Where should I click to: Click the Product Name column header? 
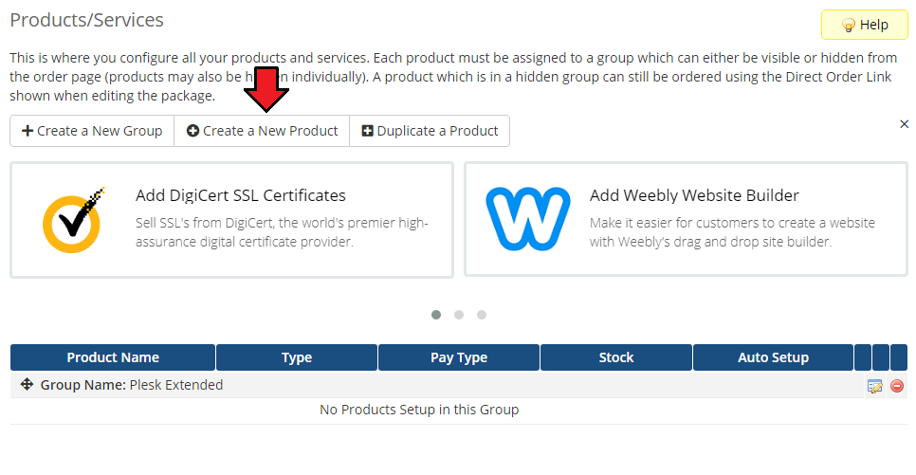(113, 357)
